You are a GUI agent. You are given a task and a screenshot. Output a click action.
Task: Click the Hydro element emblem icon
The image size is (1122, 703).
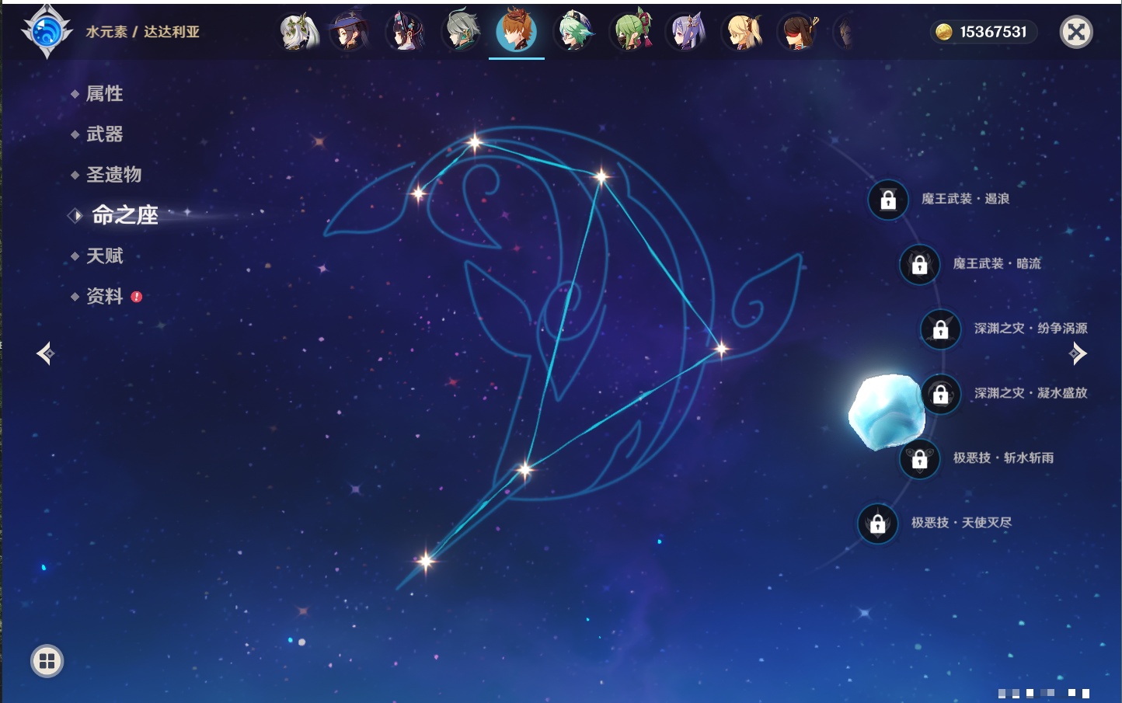47,32
